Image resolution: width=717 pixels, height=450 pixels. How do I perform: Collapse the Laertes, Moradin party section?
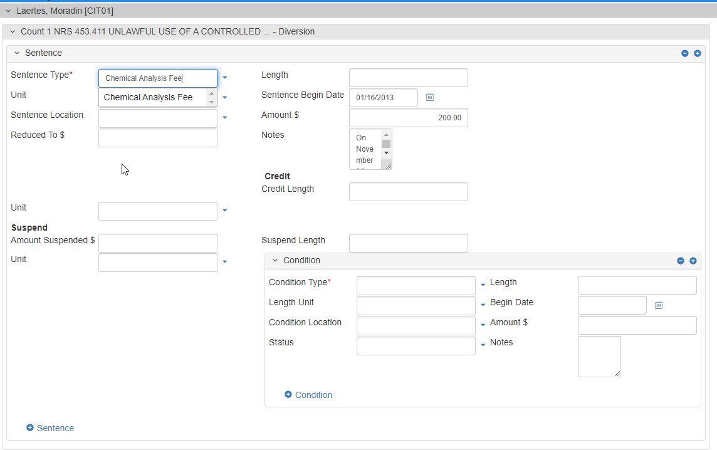8,11
